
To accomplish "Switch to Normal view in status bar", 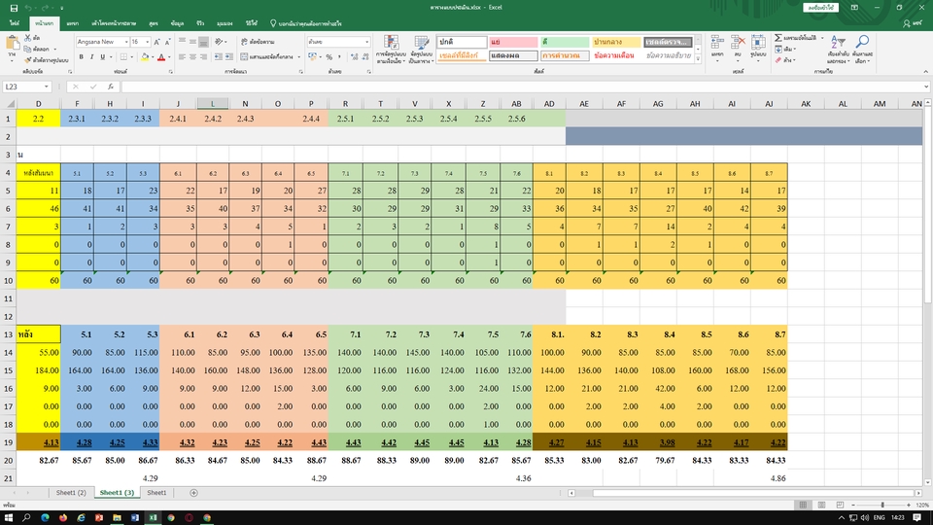I will click(803, 505).
